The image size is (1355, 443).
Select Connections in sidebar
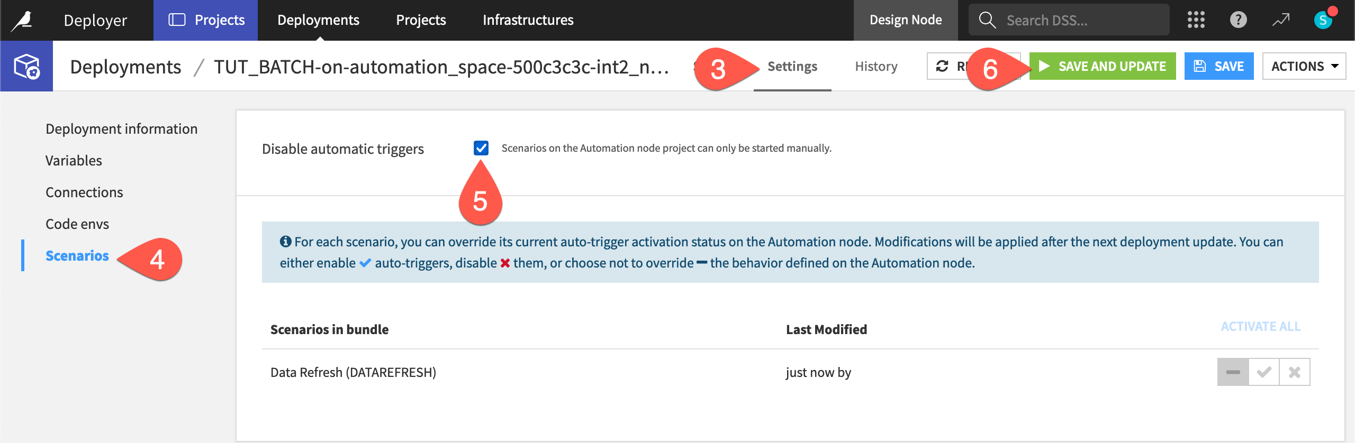coord(84,192)
